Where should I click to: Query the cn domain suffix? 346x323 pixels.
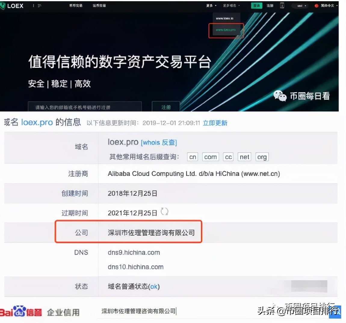click(193, 157)
